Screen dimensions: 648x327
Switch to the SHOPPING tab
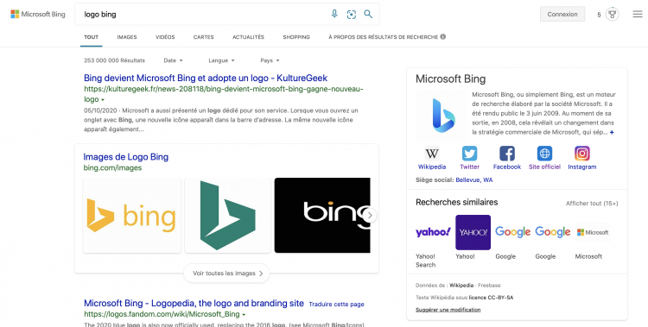[x=296, y=37]
